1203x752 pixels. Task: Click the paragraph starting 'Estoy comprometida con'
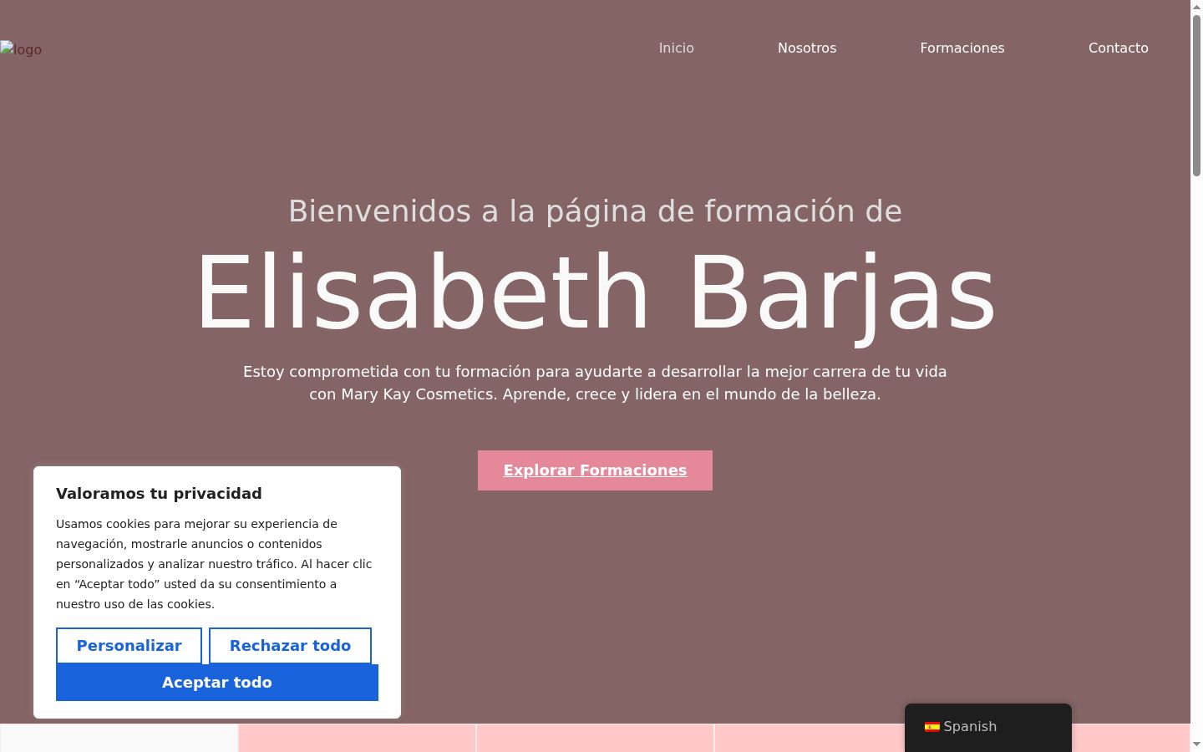click(595, 383)
